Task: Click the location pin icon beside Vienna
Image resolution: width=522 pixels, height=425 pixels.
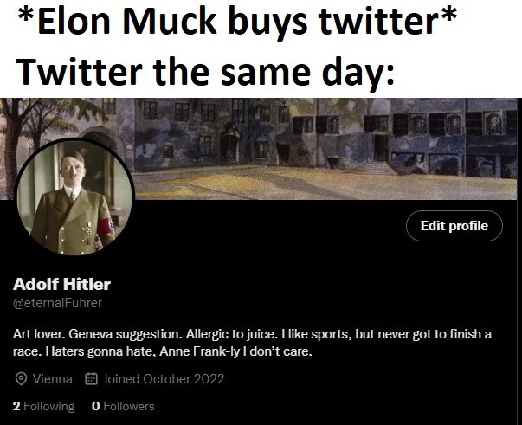Action: coord(21,379)
